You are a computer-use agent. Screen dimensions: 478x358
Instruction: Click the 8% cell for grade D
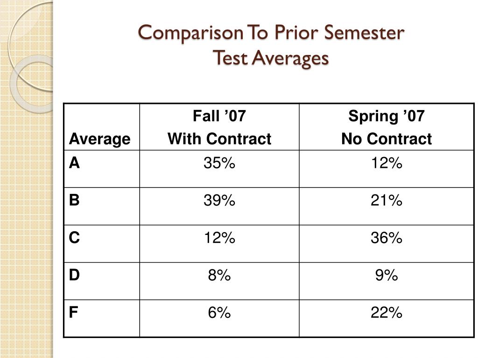coord(219,281)
